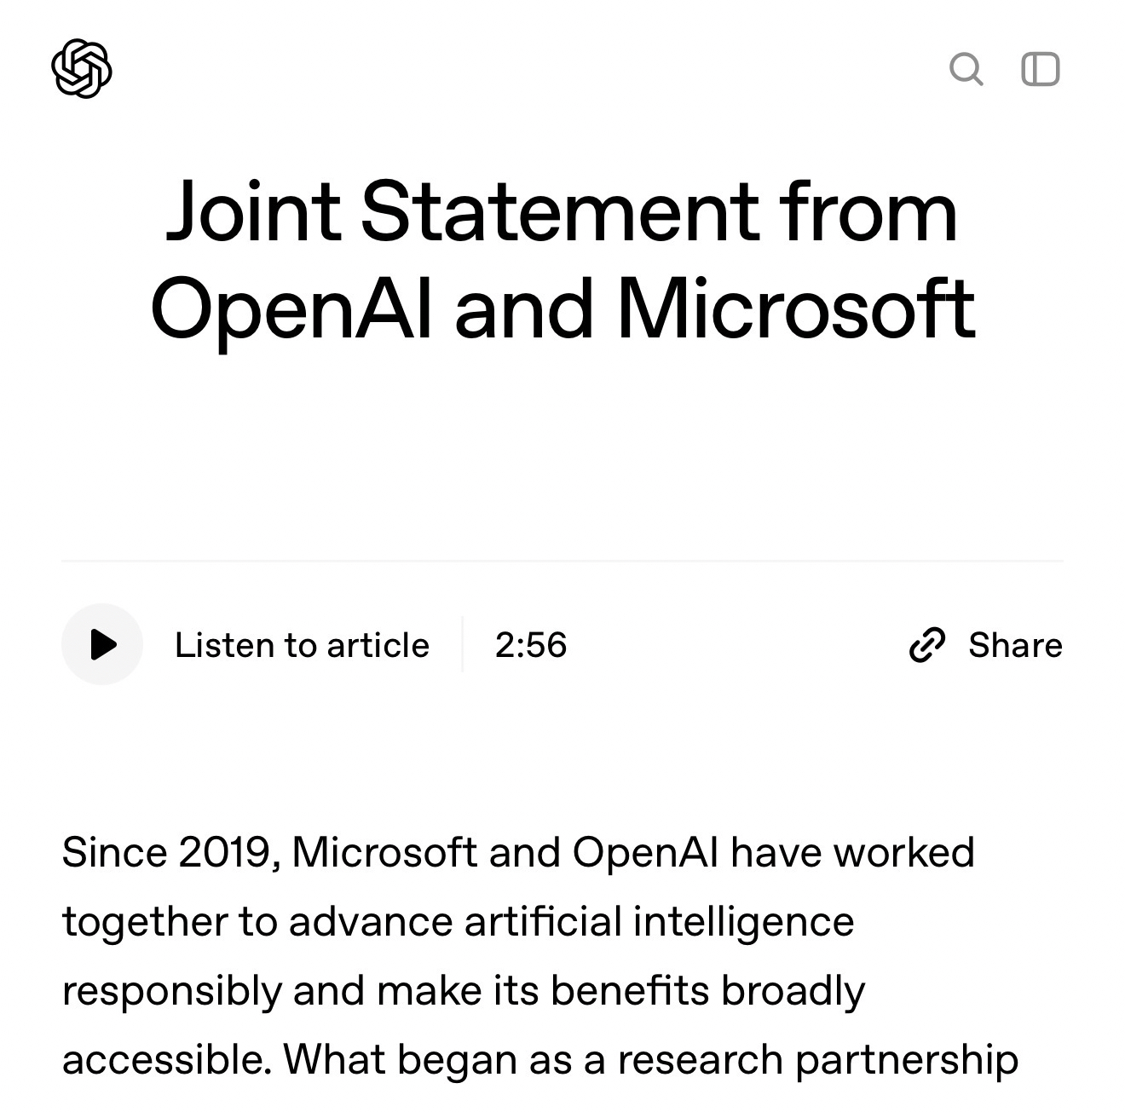Click the "Joint Statement from" headline line
Image resolution: width=1125 pixels, height=1112 pixels.
click(562, 210)
